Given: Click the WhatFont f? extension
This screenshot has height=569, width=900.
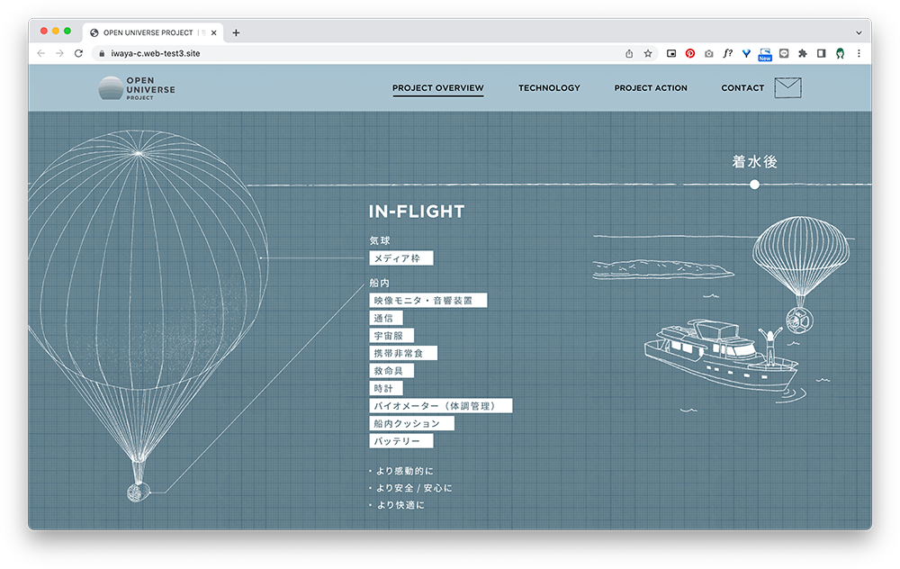Looking at the screenshot, I should point(727,54).
